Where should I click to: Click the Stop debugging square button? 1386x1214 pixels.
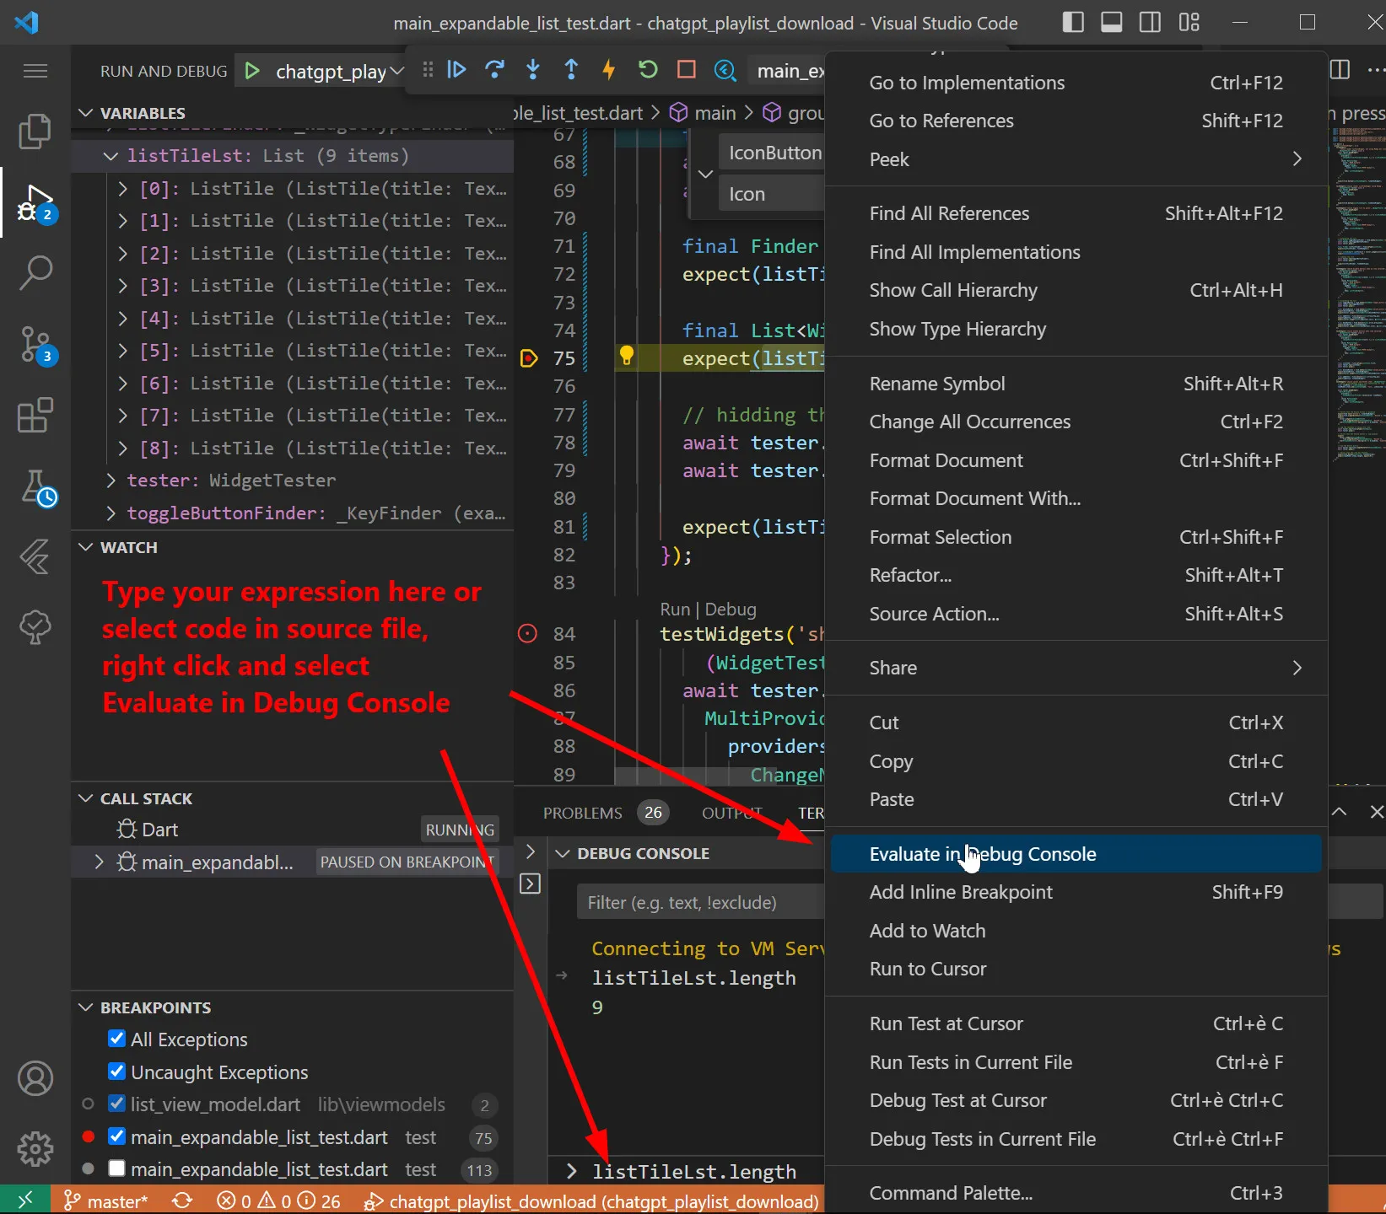687,70
